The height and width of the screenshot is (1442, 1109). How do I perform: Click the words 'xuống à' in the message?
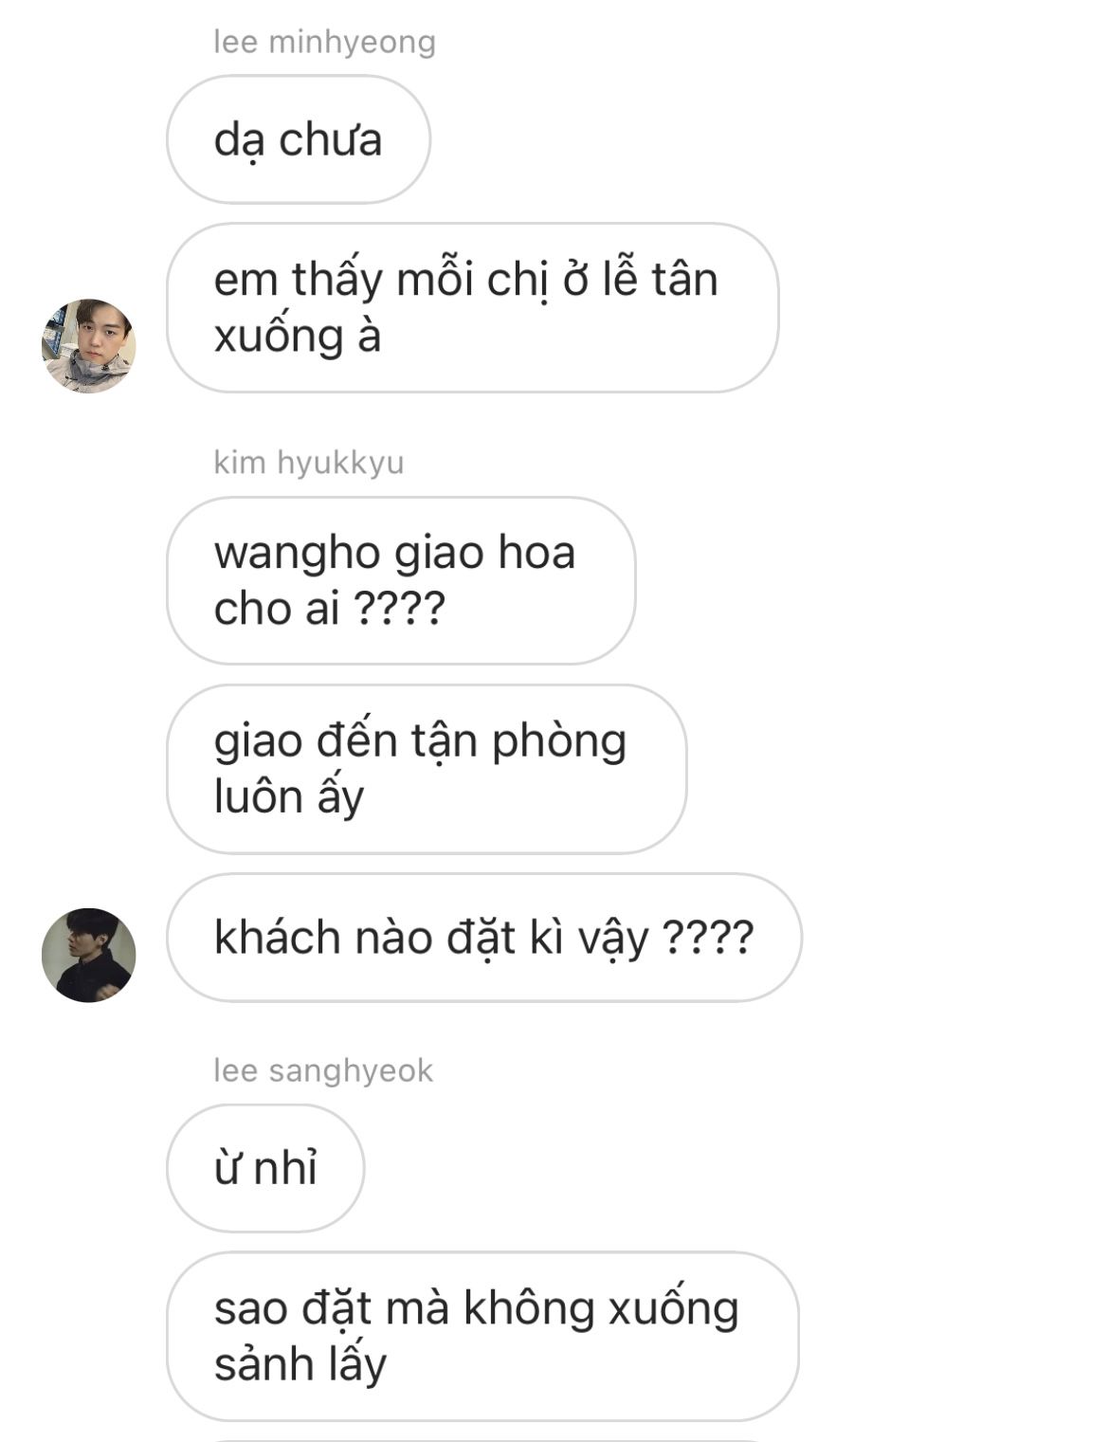click(298, 337)
